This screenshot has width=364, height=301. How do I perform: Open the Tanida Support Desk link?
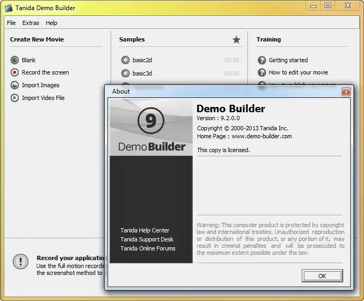(x=147, y=239)
